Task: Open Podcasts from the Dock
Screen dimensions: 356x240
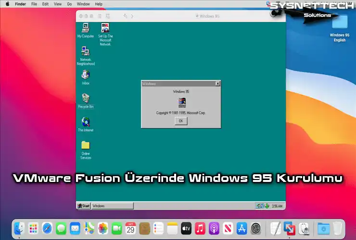Action: pyautogui.click(x=214, y=228)
